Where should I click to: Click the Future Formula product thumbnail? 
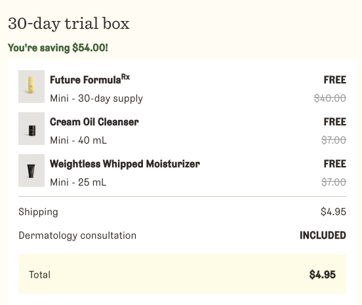click(x=31, y=87)
